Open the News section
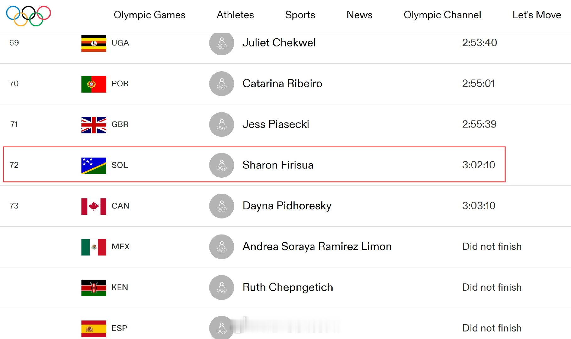 click(x=359, y=15)
